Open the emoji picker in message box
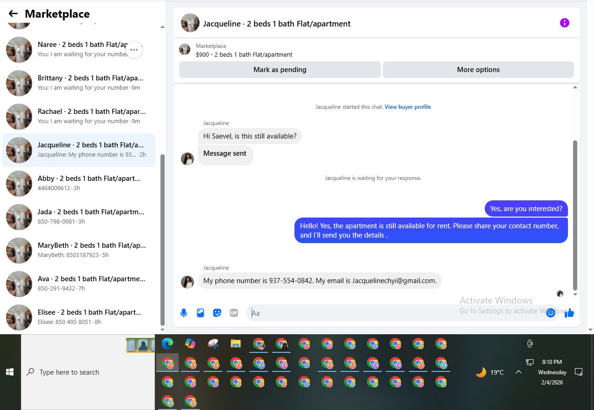Screen dimensions: 594x410 point(551,313)
